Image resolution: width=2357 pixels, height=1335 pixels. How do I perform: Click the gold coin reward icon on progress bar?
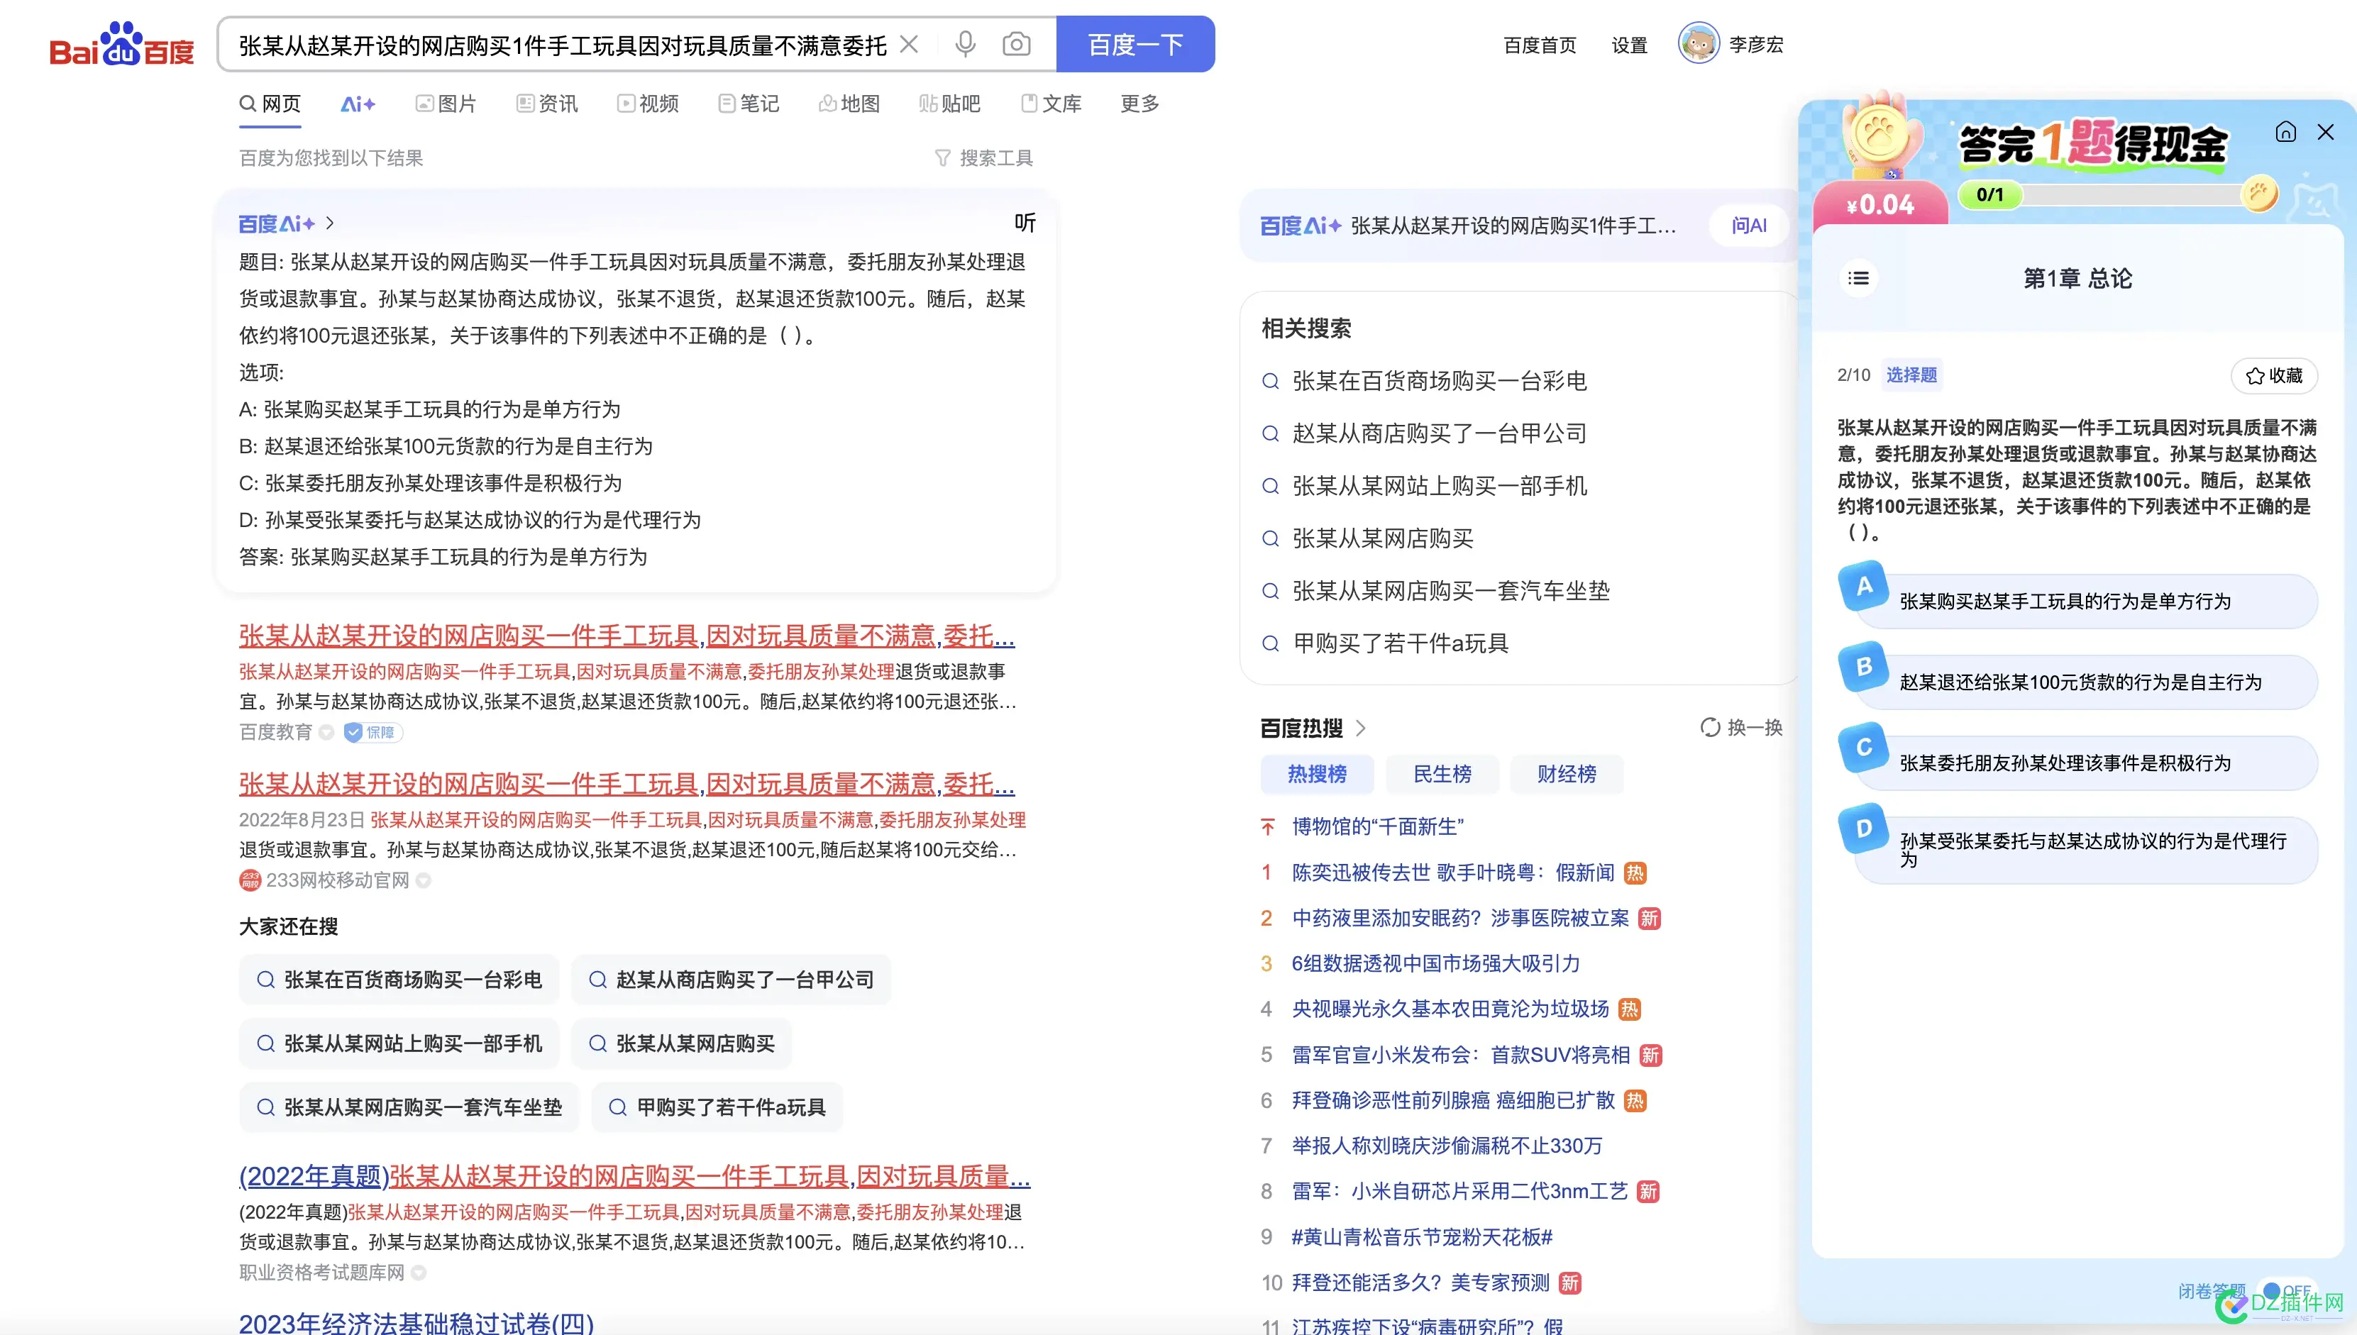(2259, 194)
